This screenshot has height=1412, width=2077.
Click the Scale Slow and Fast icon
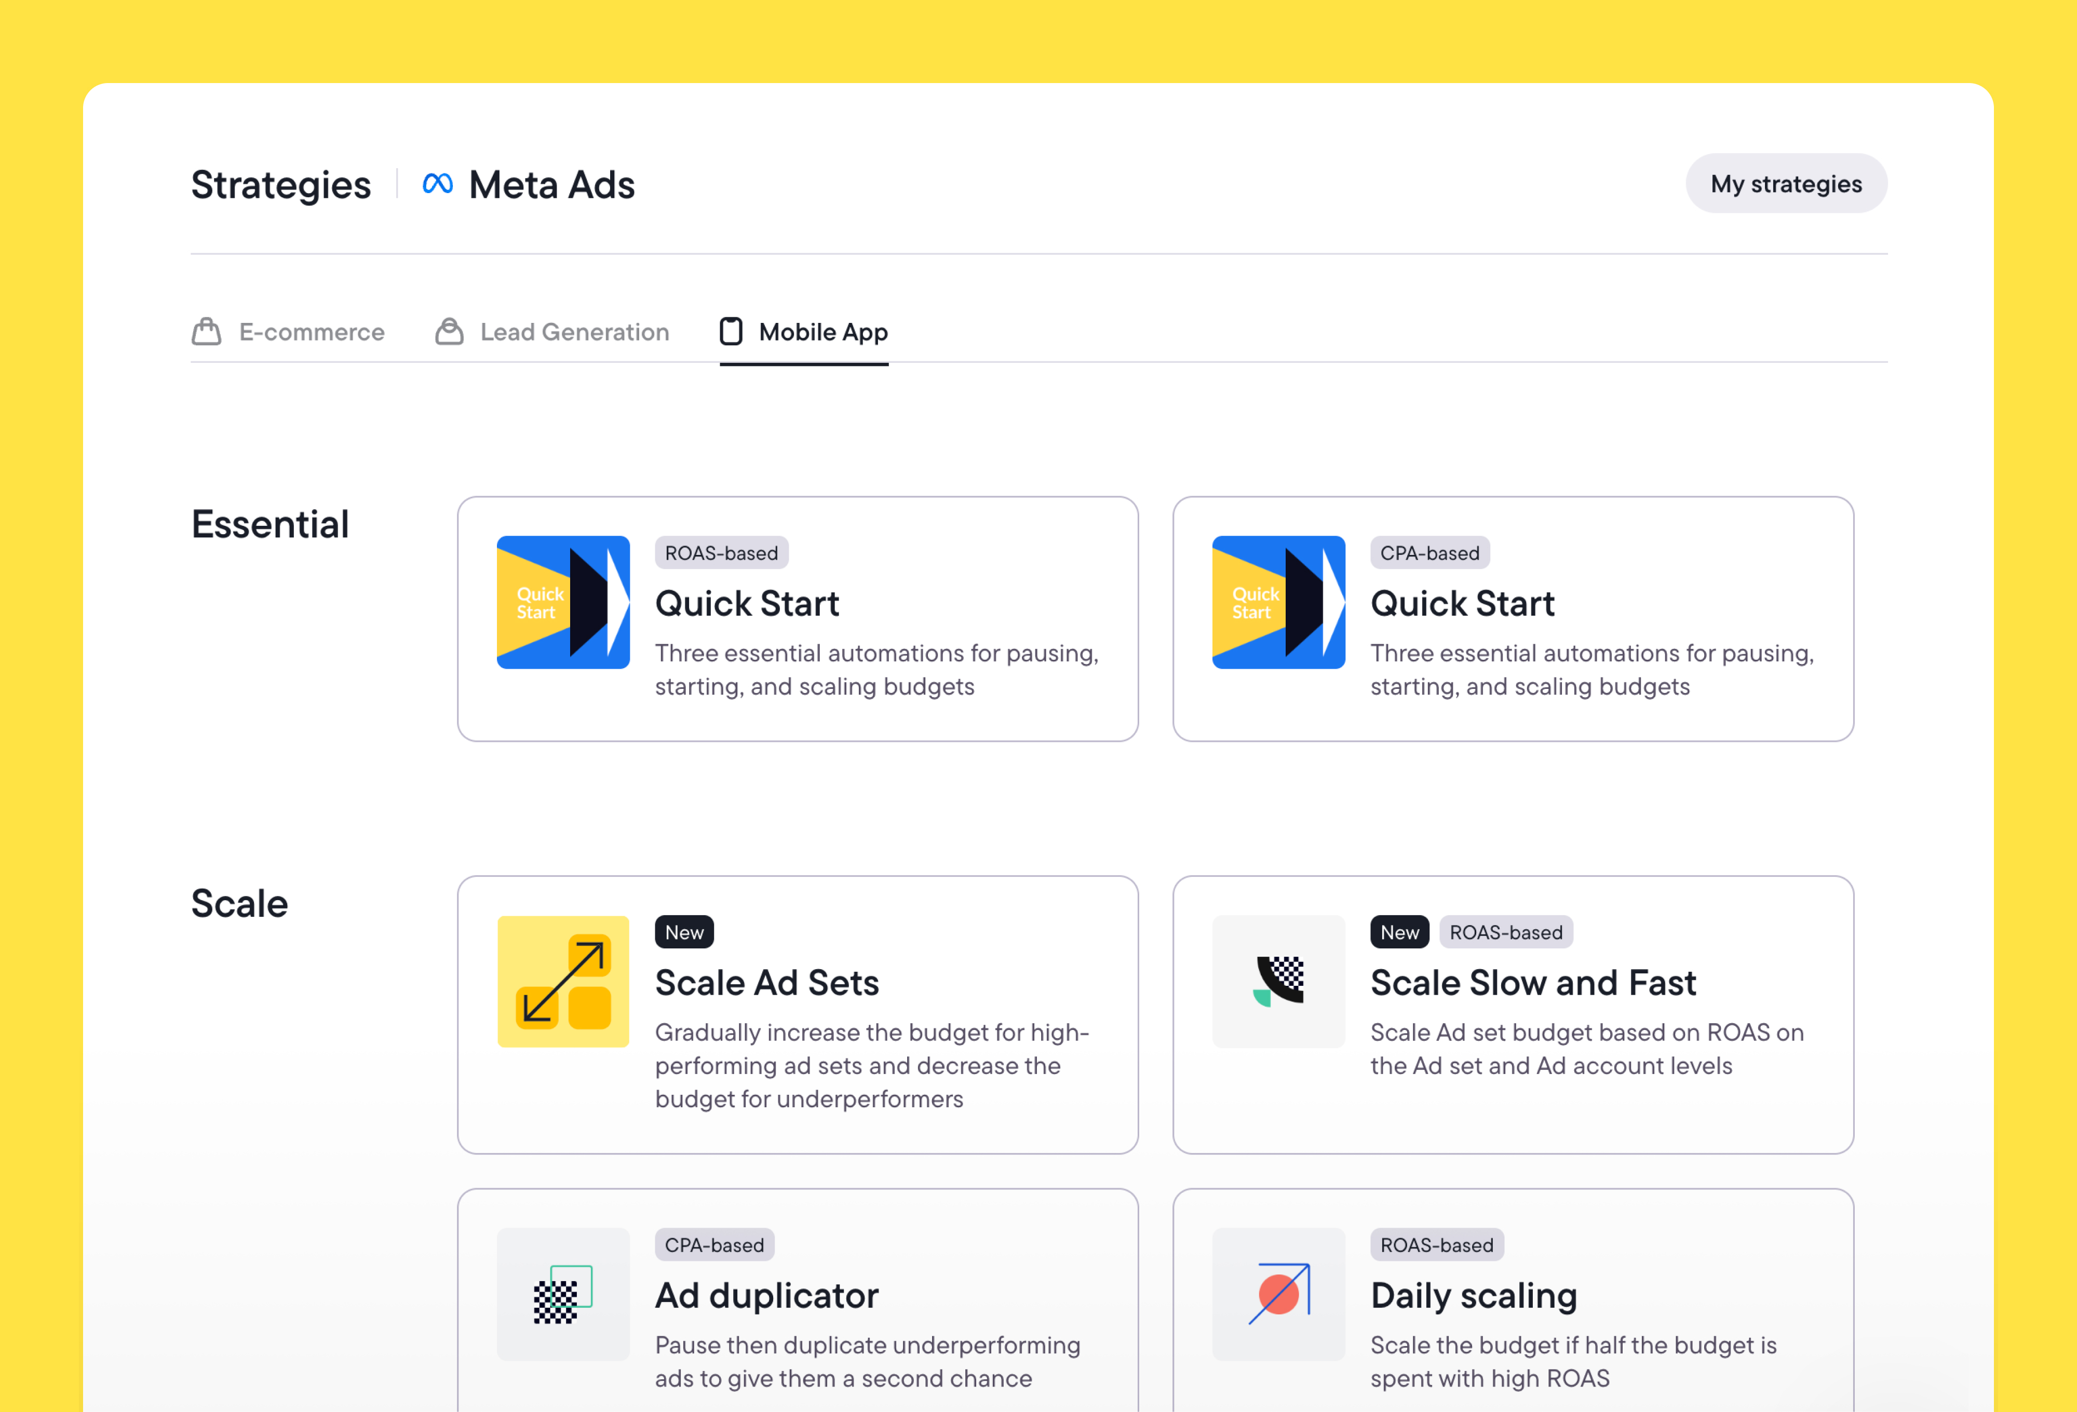tap(1278, 981)
